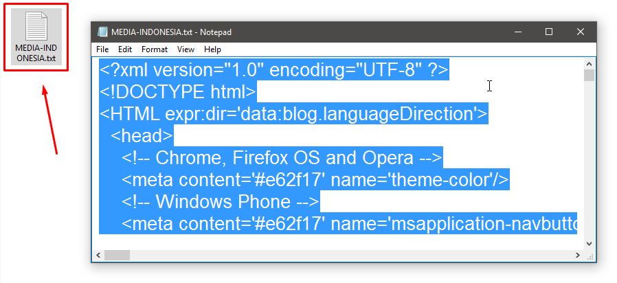The image size is (617, 283).
Task: Click the horizontal scrollbar right arrow
Action: (x=578, y=255)
